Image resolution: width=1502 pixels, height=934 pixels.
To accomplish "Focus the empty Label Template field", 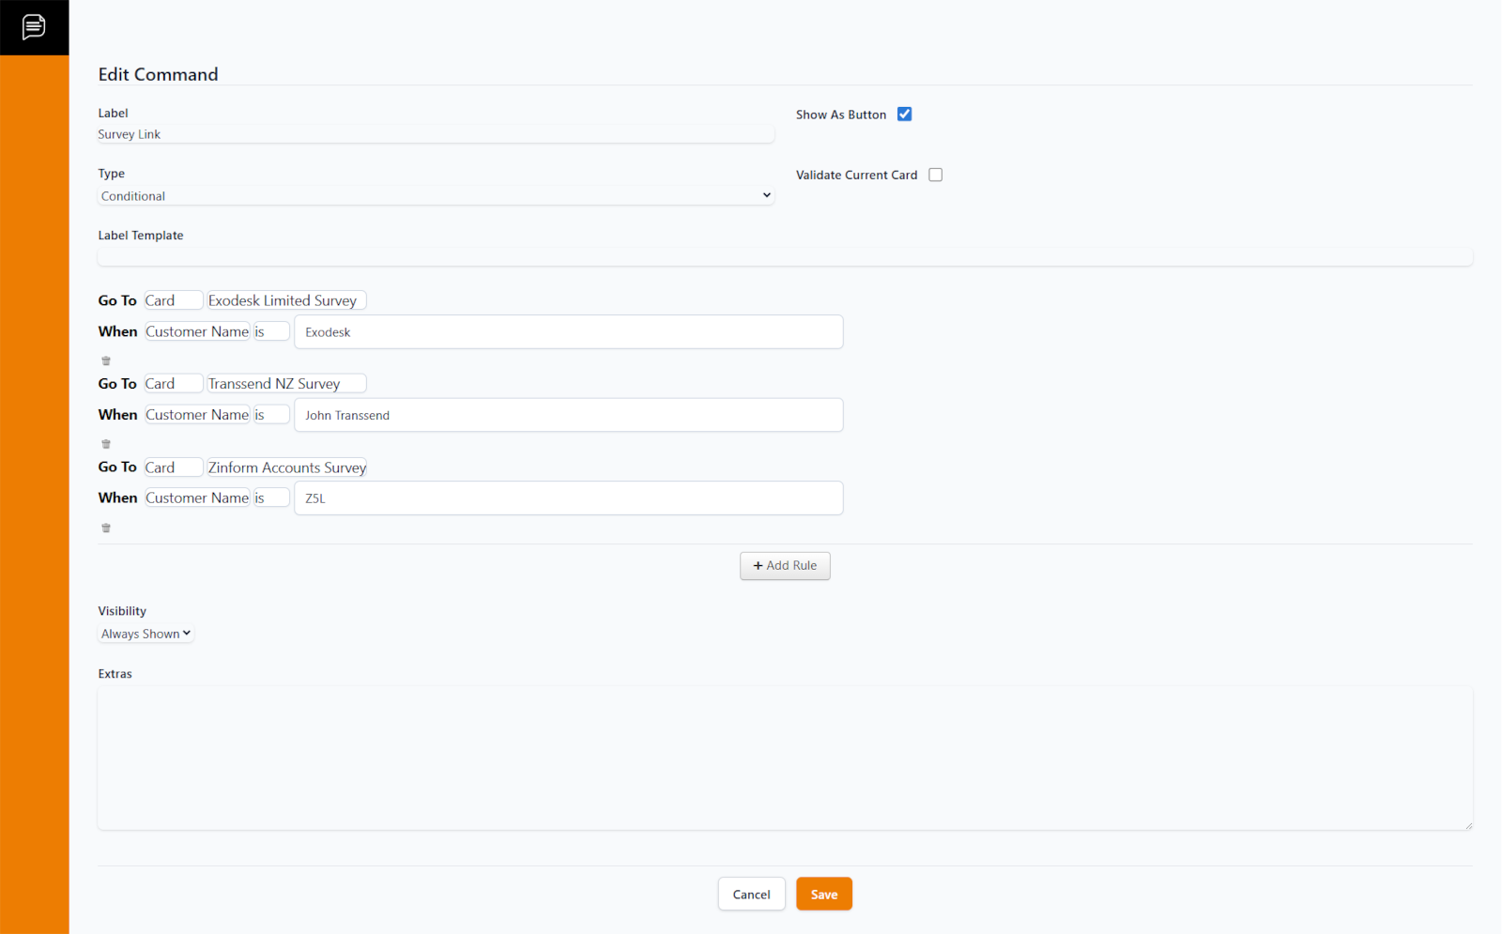I will [785, 256].
